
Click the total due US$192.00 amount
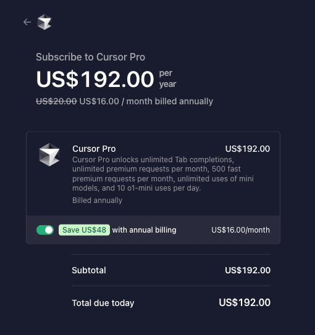[245, 302]
